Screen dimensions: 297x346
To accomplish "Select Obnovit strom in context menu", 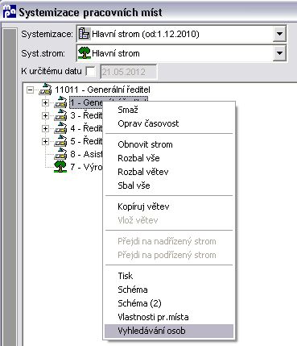I will tap(169, 144).
